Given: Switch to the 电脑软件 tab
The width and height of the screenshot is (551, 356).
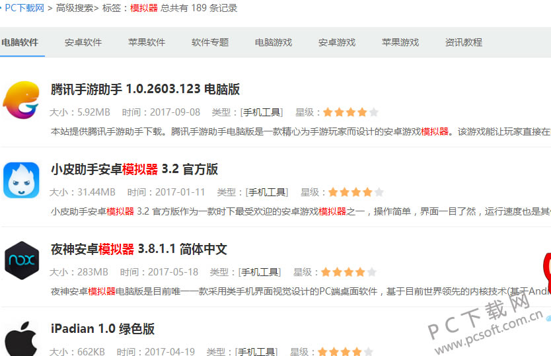Looking at the screenshot, I should pyautogui.click(x=20, y=42).
